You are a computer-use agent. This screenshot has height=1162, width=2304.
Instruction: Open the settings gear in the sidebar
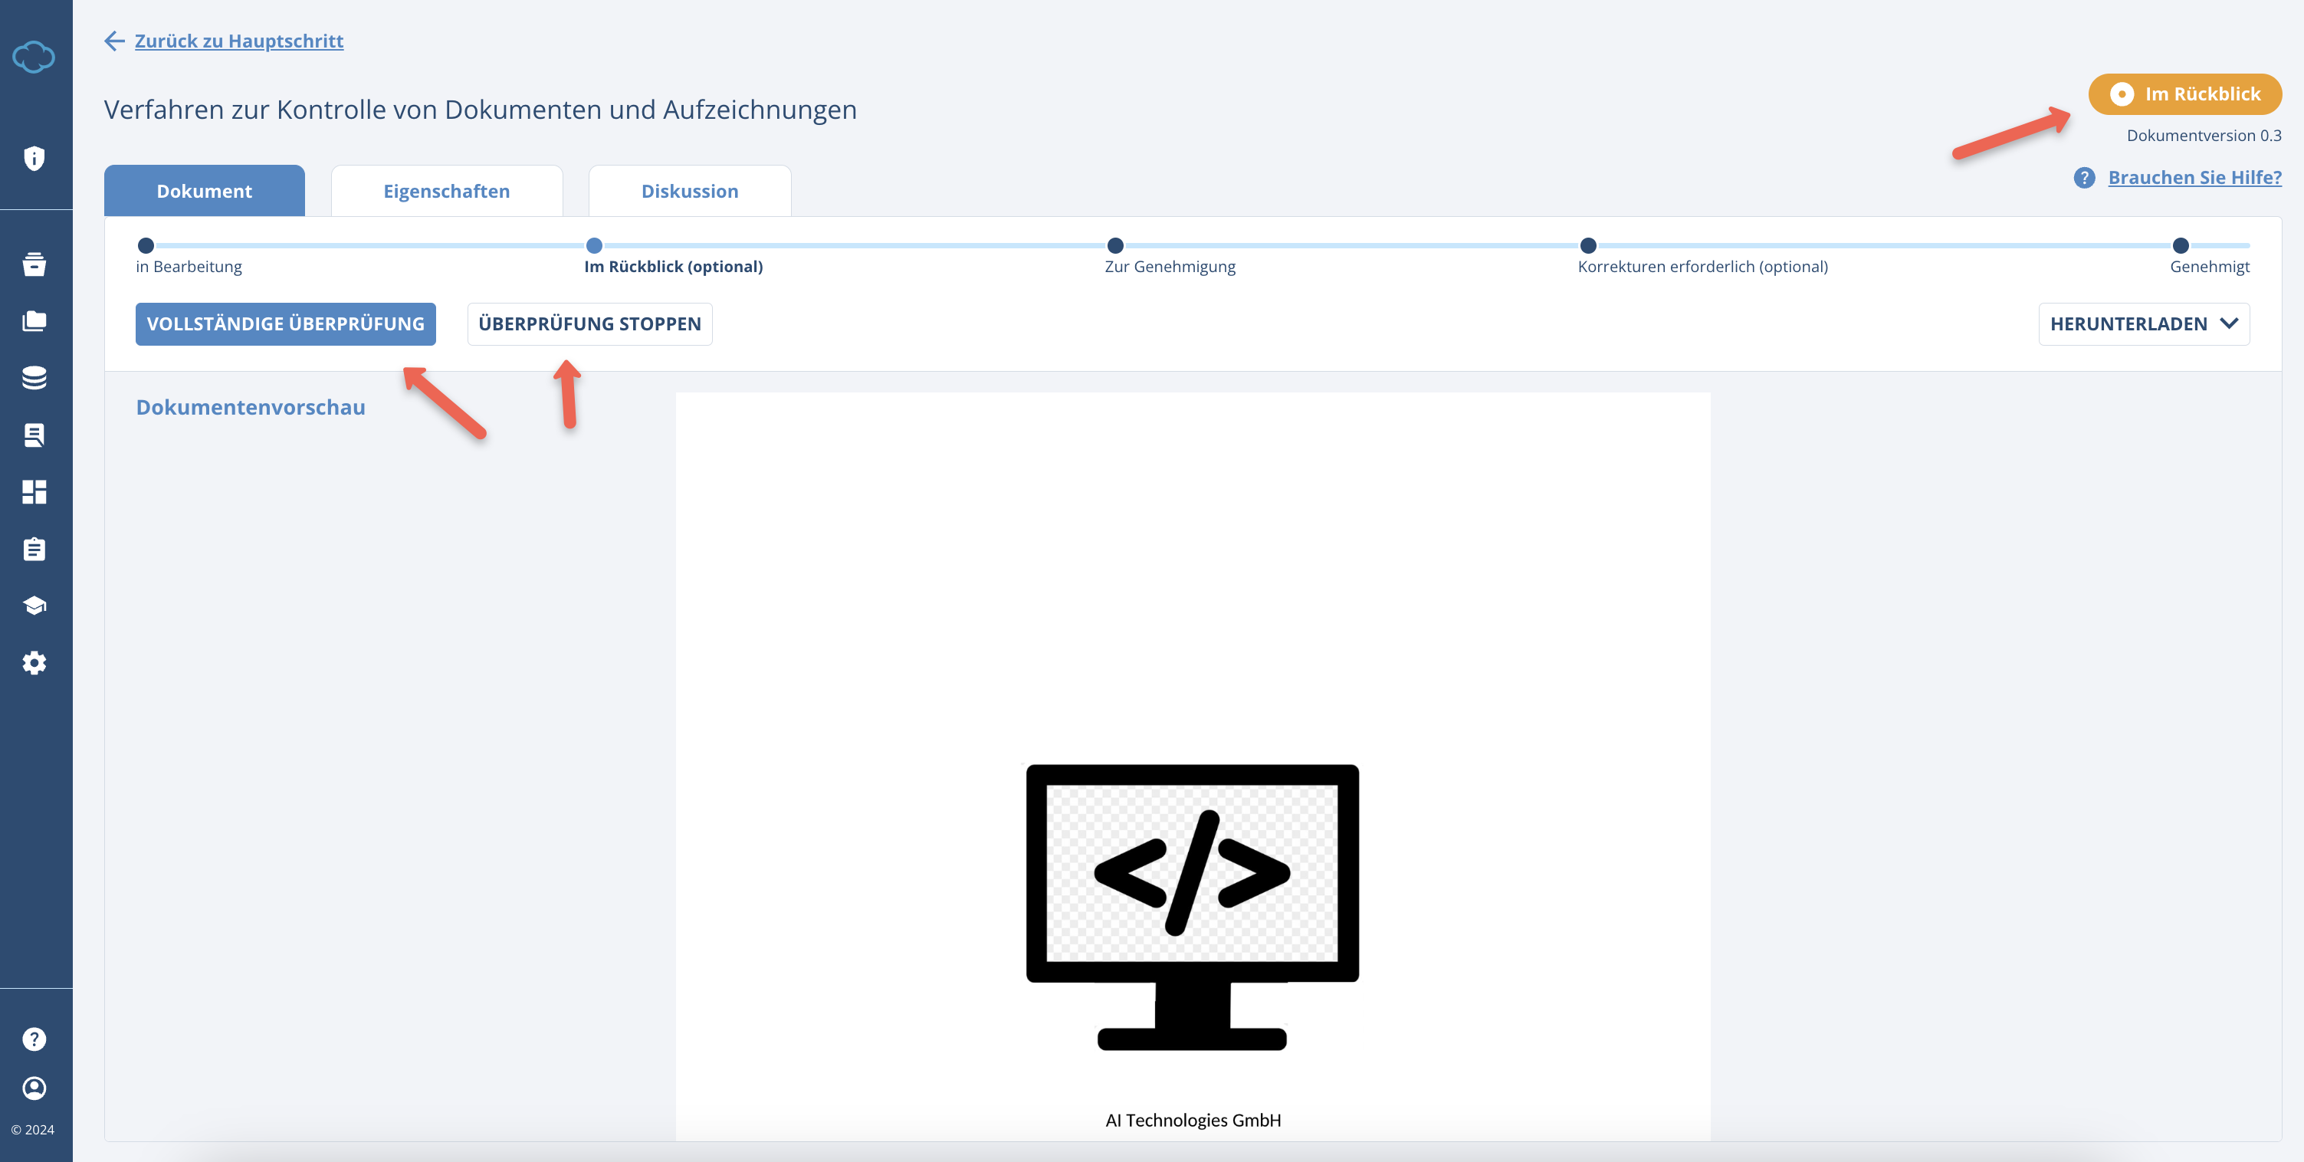tap(34, 662)
